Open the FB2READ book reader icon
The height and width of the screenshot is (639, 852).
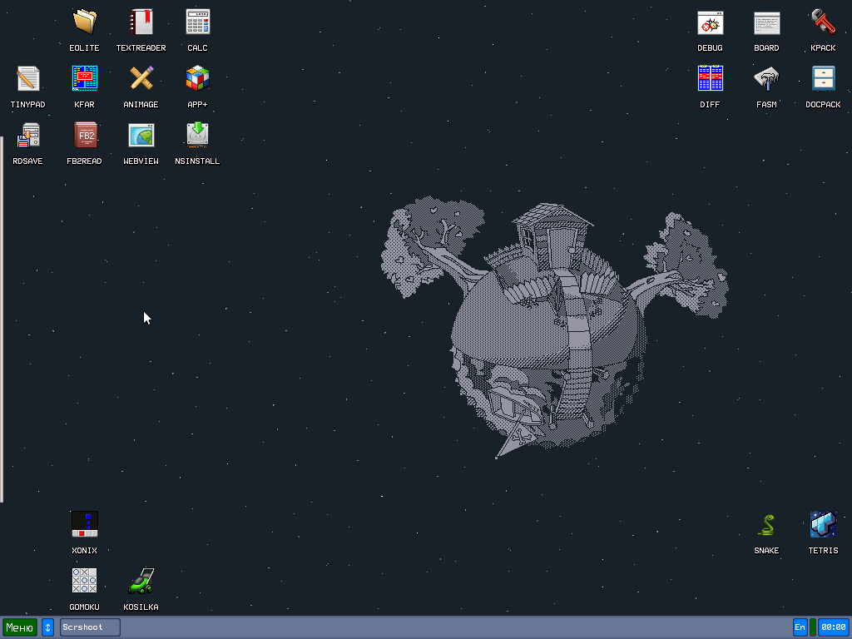(84, 136)
